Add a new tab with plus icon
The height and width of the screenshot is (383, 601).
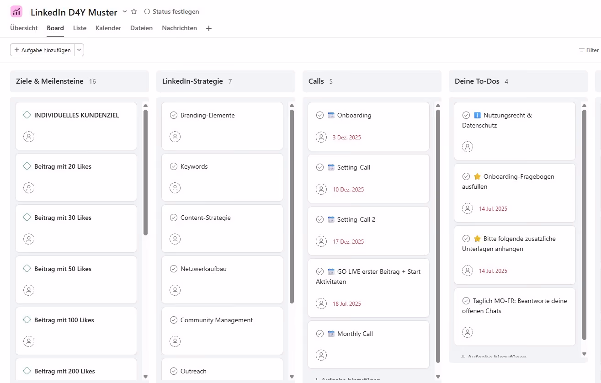pos(209,28)
